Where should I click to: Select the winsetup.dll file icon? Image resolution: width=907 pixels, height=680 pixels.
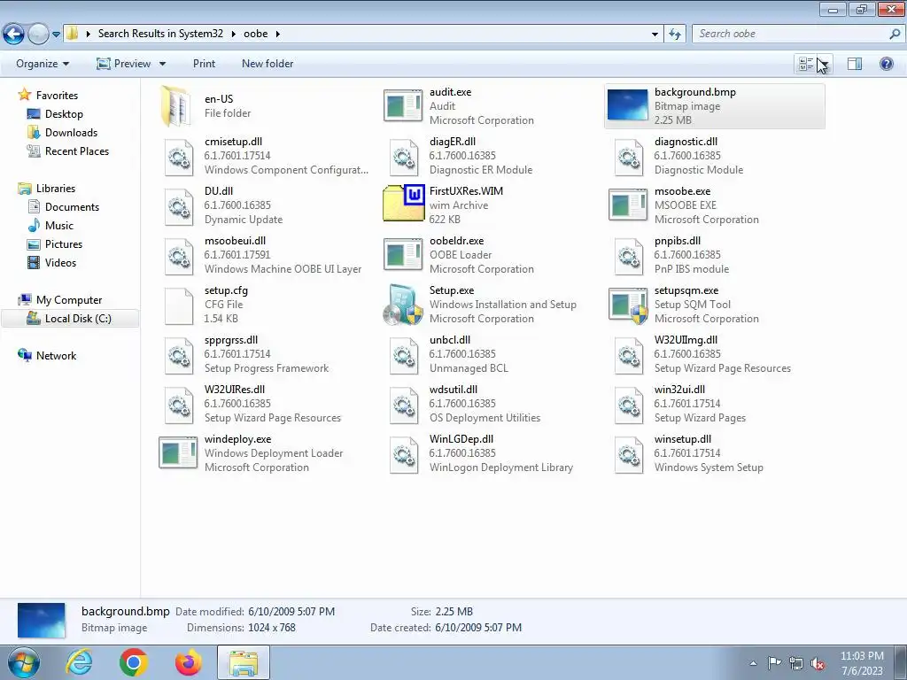(629, 454)
